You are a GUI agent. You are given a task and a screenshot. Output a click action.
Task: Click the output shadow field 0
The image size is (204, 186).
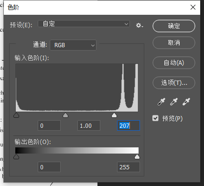(x=49, y=167)
